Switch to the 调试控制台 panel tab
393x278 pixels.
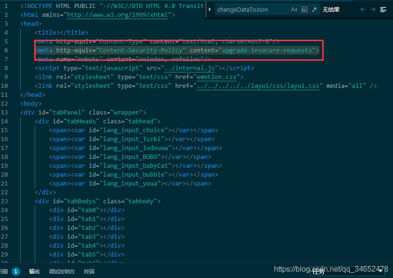(x=62, y=271)
